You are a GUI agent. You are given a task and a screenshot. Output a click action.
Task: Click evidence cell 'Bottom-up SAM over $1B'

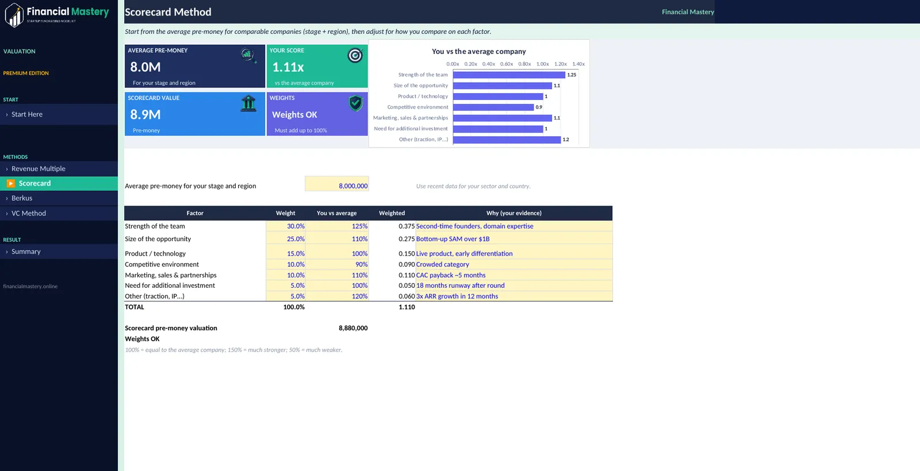click(x=514, y=239)
